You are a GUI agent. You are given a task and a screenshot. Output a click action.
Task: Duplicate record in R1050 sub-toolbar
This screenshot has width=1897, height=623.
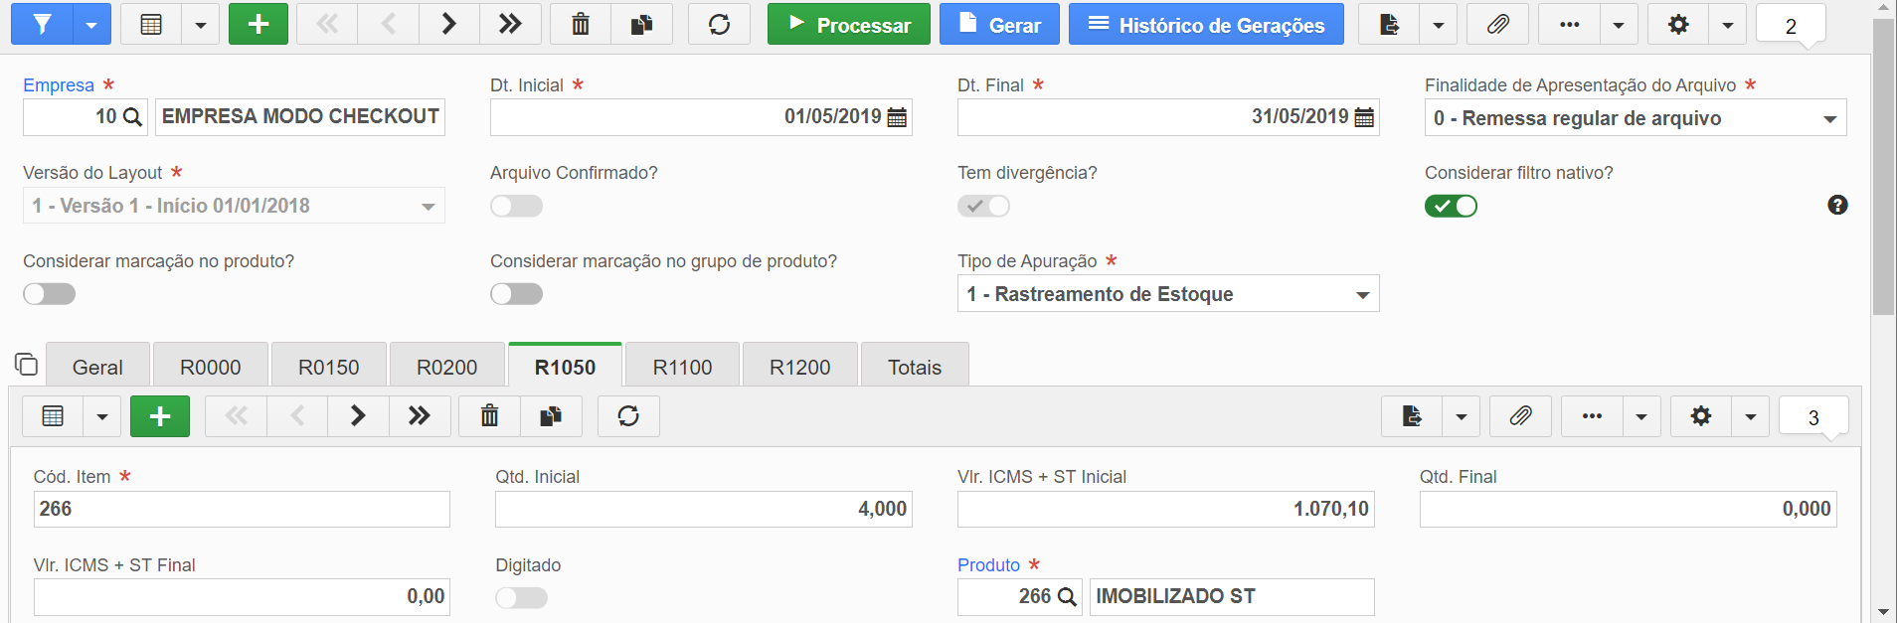(551, 416)
